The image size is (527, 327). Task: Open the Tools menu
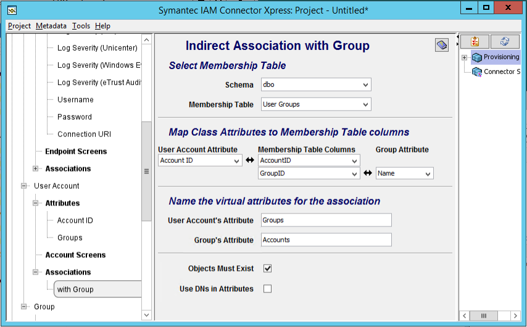(81, 26)
